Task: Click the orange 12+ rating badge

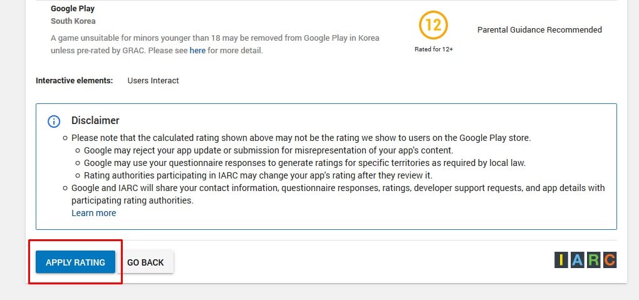Action: click(434, 26)
